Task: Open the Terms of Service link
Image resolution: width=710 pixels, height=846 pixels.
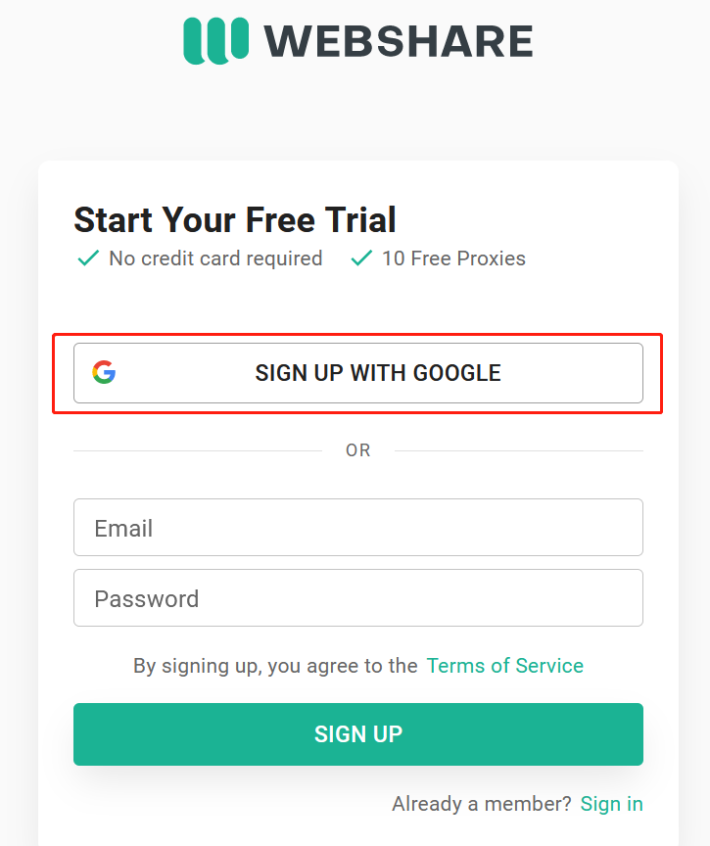Action: click(x=505, y=666)
